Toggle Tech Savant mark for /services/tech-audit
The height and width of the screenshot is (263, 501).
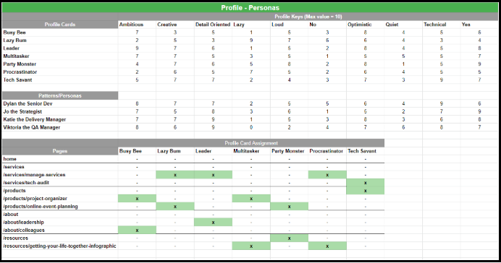(365, 183)
